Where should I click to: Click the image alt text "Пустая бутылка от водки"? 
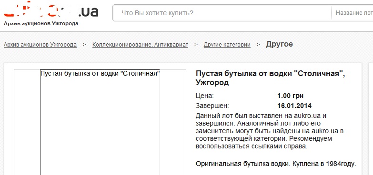(x=80, y=73)
